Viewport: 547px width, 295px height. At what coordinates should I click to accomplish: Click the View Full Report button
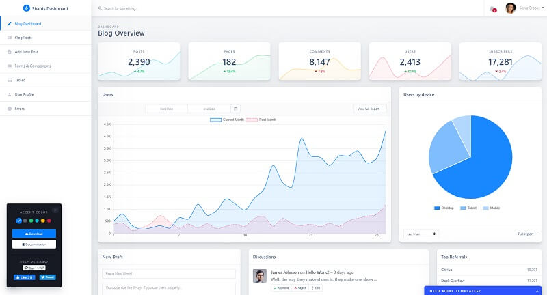[x=370, y=109]
